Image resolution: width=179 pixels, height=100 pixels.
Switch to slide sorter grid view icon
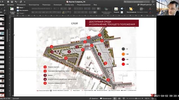(x=119, y=98)
